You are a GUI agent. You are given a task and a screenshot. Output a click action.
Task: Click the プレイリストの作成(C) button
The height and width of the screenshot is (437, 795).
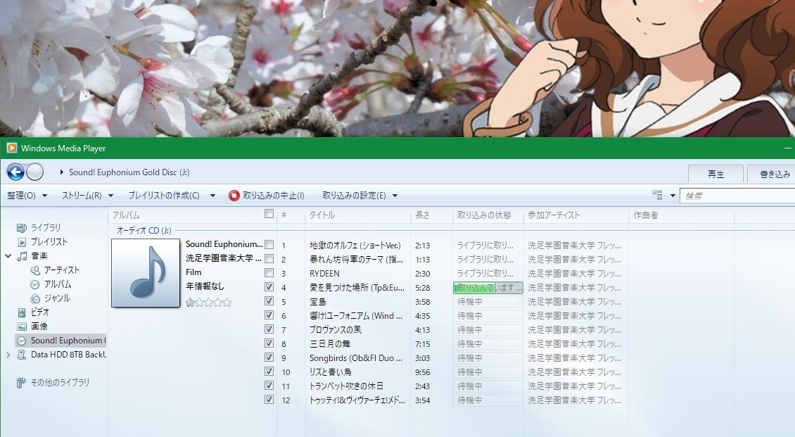point(164,196)
